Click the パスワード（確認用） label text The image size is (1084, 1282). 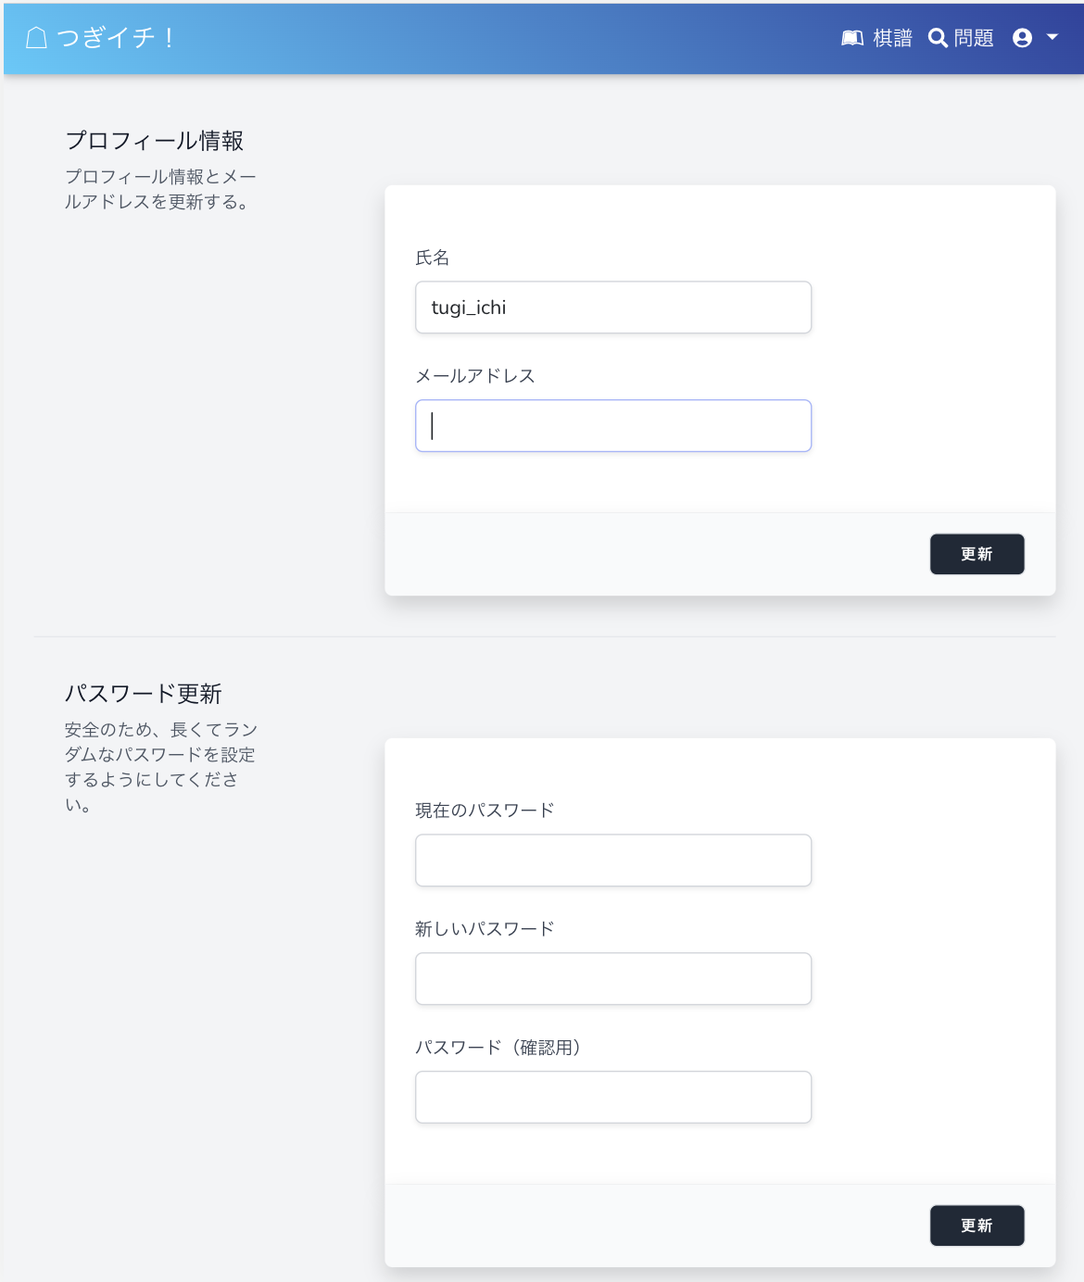coord(498,1048)
